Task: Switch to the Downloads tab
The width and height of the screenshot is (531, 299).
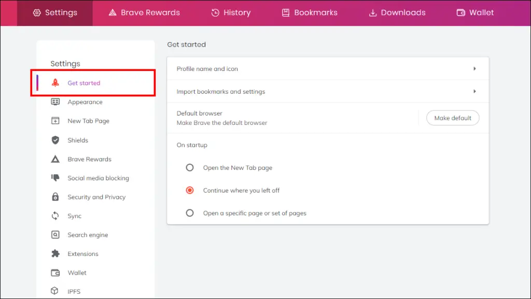Action: (x=397, y=13)
